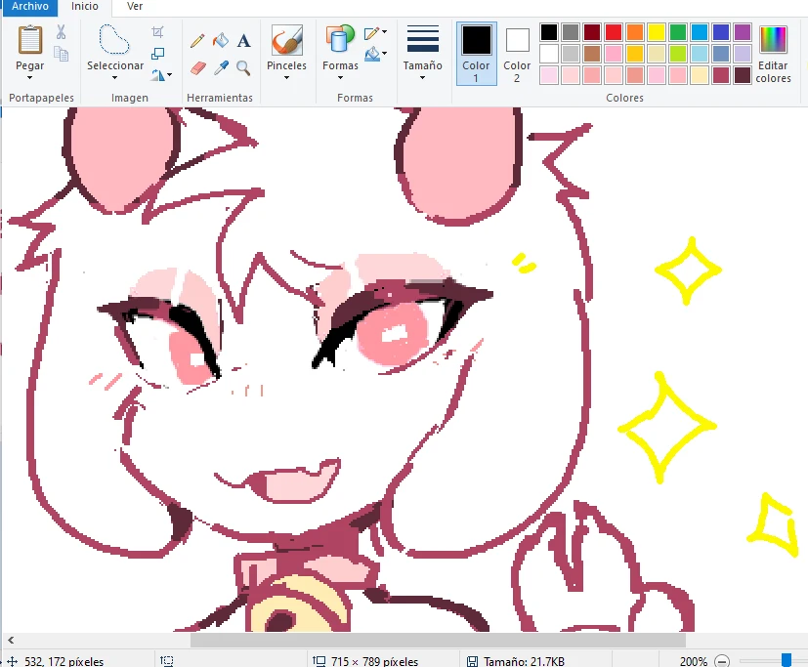Switch to the Ver tab
Image resolution: width=808 pixels, height=667 pixels.
pyautogui.click(x=135, y=7)
